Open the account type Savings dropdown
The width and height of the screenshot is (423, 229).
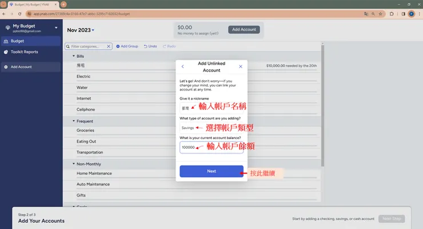tap(212, 128)
